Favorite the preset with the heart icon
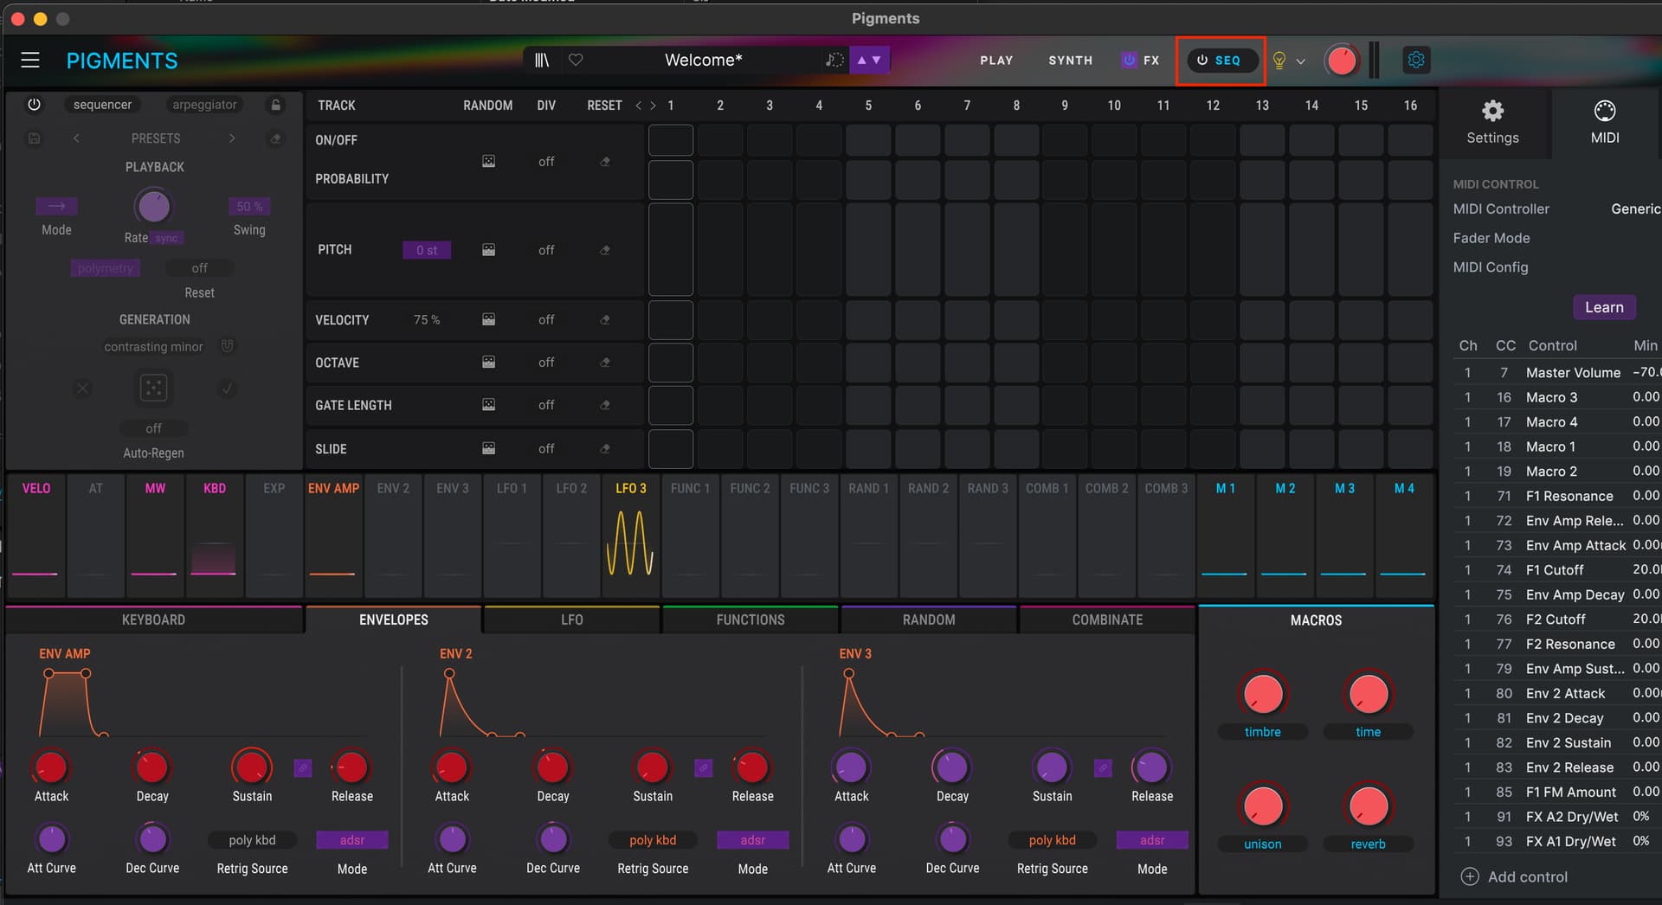Screen dimensions: 1662x905 point(576,60)
